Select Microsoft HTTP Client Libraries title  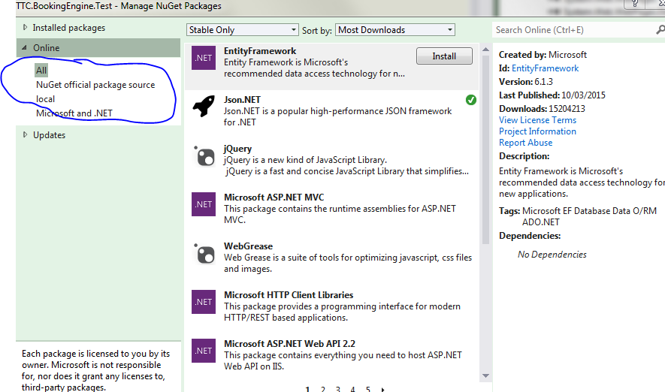(289, 295)
